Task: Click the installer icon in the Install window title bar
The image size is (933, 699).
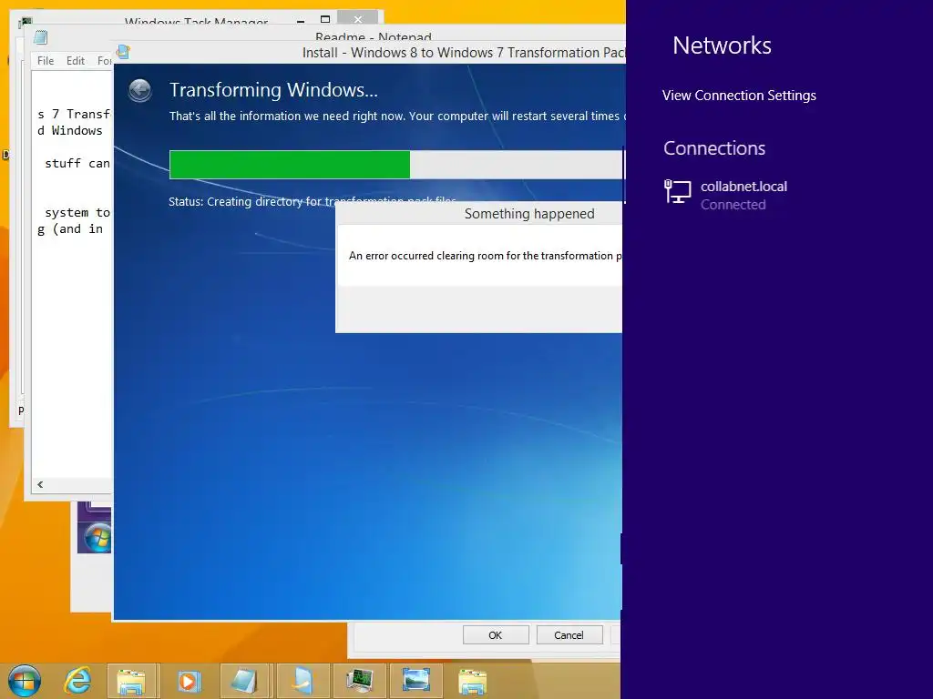Action: (x=123, y=52)
